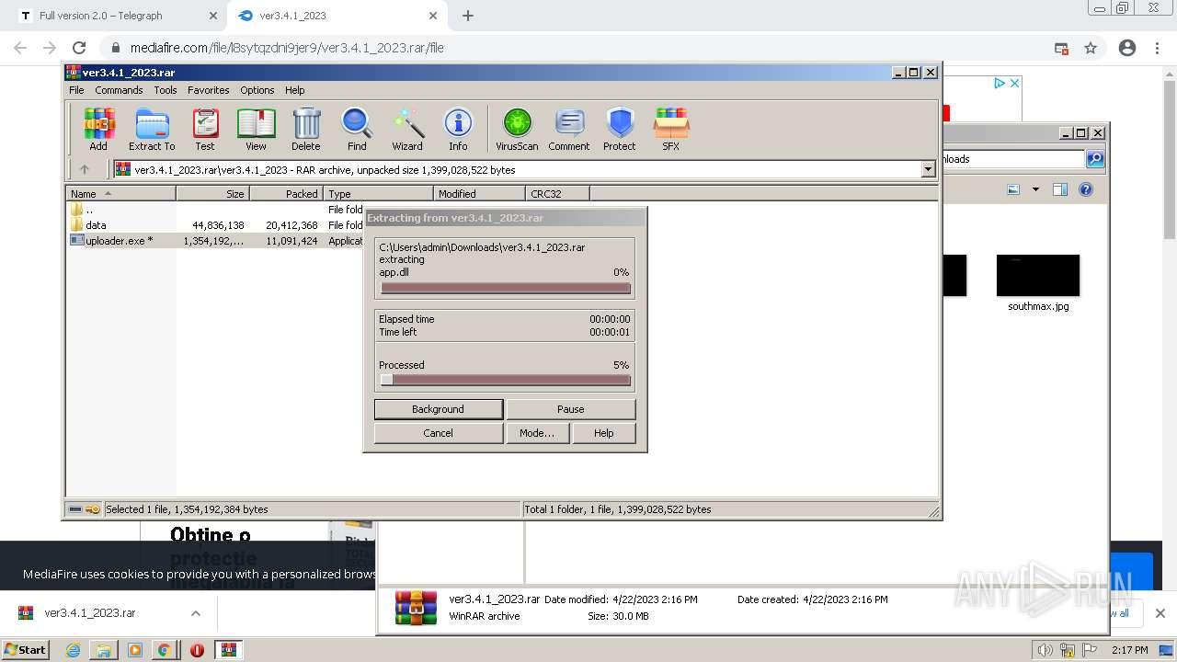This screenshot has height=662, width=1177.
Task: Click the Test archive icon
Action: coord(204,129)
